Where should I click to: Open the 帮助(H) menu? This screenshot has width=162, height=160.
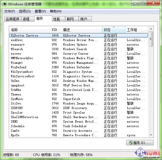coord(56,11)
